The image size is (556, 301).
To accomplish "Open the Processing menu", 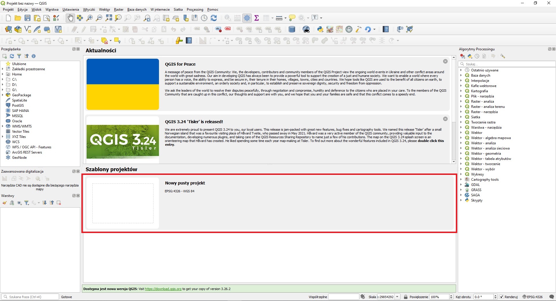I will click(195, 10).
